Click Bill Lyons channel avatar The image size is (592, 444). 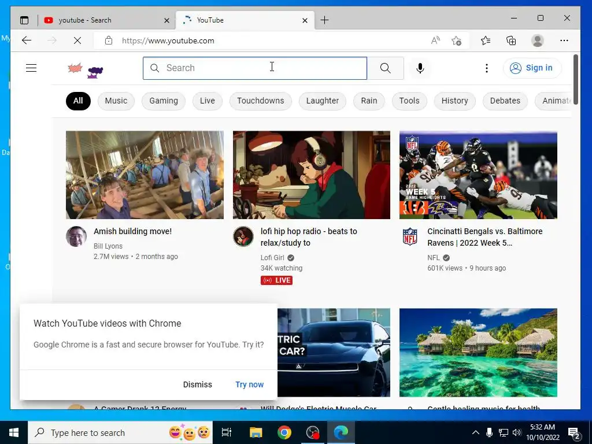76,236
